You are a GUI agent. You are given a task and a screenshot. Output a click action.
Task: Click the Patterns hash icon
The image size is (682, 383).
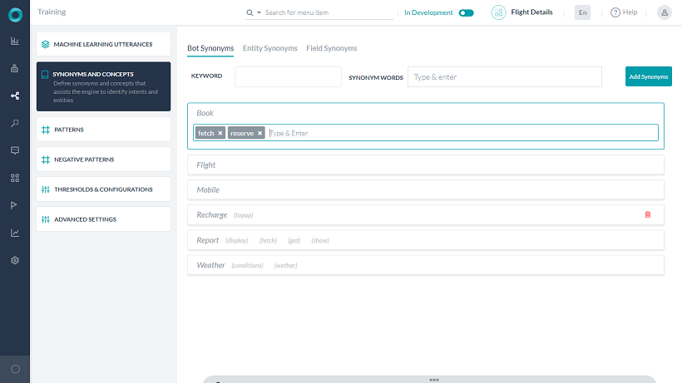click(46, 130)
